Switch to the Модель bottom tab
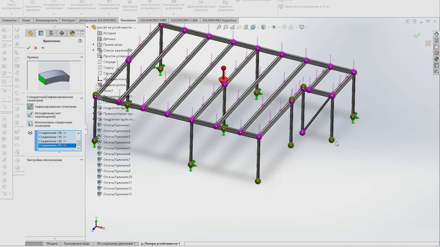Viewport: 440px width, 247px height. (52, 244)
